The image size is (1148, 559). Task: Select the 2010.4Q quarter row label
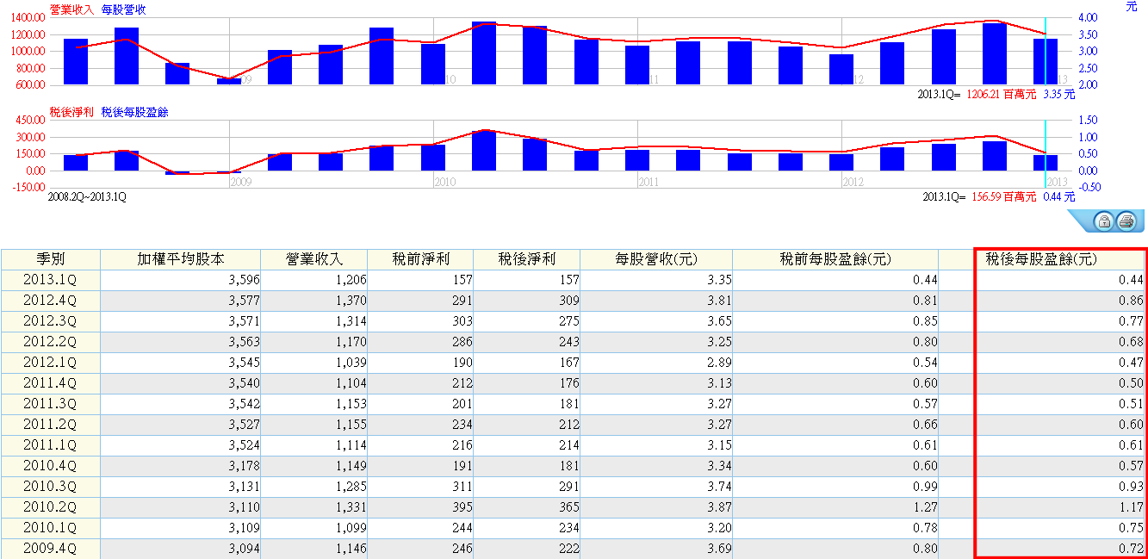point(51,466)
